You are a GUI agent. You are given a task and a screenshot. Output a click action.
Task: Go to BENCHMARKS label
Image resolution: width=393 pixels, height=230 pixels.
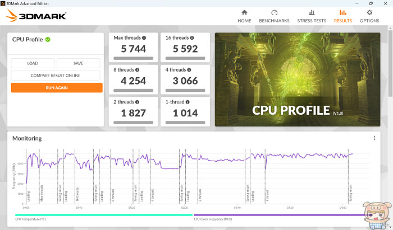[274, 21]
